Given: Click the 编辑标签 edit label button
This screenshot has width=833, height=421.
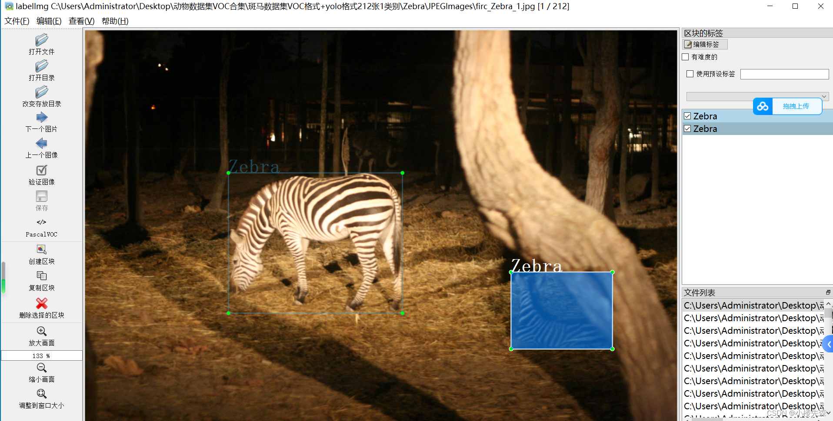Looking at the screenshot, I should 705,44.
